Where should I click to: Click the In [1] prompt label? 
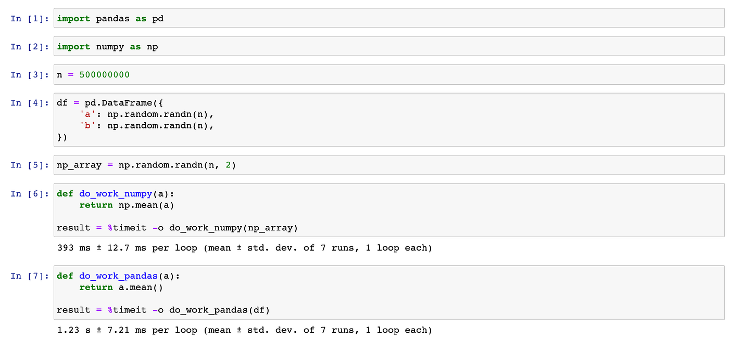30,19
